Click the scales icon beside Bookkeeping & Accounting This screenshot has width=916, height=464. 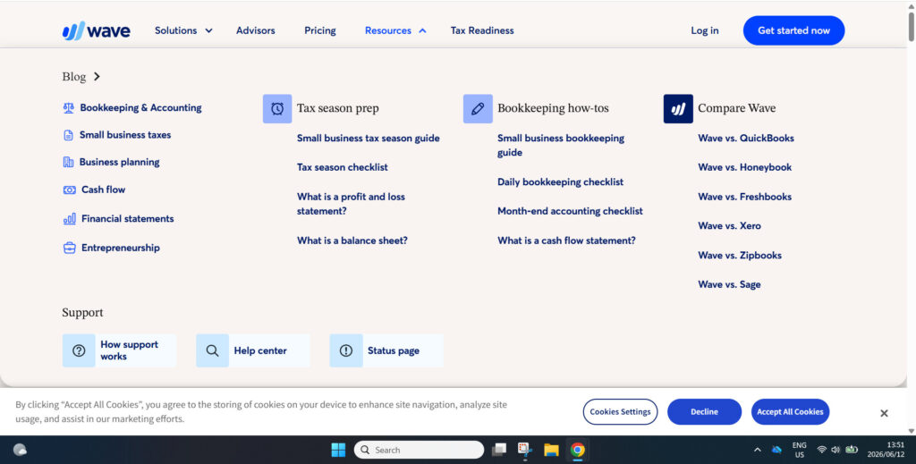[x=68, y=107]
